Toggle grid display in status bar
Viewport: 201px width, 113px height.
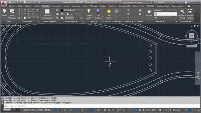click(54, 110)
